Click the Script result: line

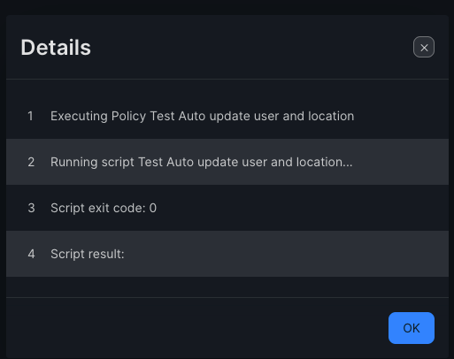click(x=227, y=254)
